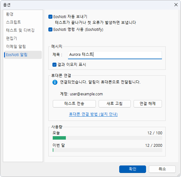Click the resize grip at the dialog corner
This screenshot has height=177, width=181.
pyautogui.click(x=179, y=175)
